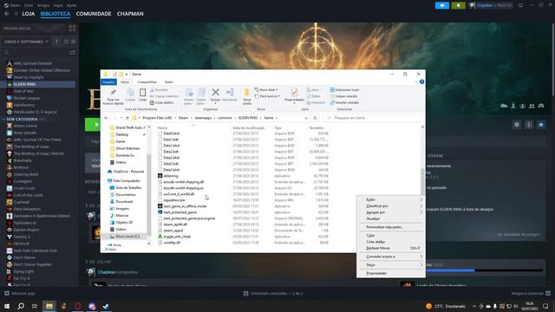Click the Copiar icon in Explorer ribbon
555x312 pixels.
pyautogui.click(x=130, y=94)
